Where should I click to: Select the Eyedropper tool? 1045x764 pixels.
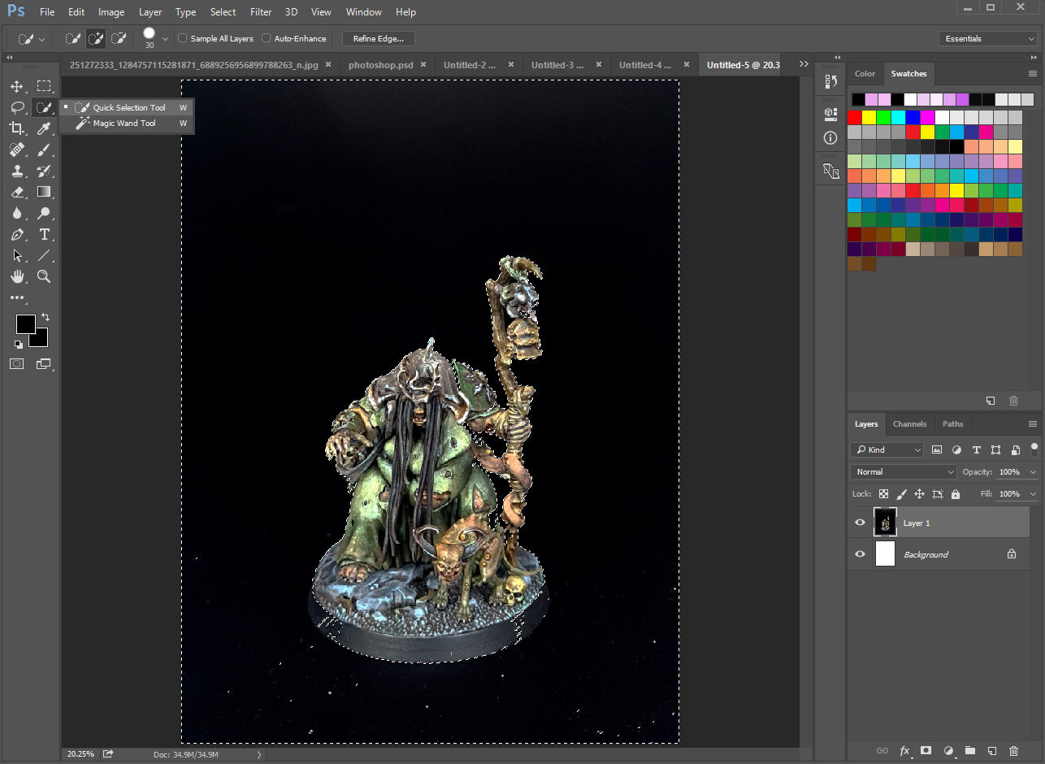pos(44,128)
